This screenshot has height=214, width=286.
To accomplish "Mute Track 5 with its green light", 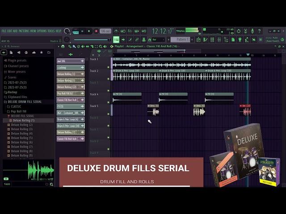I will coord(108,114).
